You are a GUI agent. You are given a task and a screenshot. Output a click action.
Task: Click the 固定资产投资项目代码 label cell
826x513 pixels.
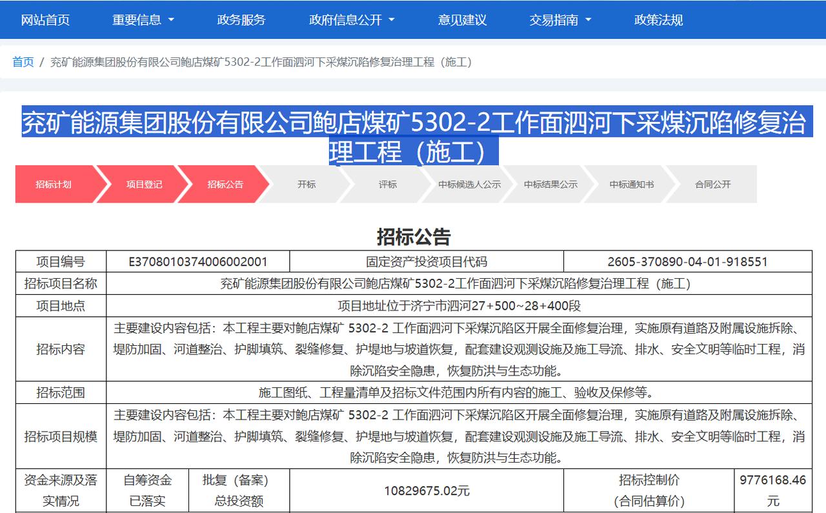(x=427, y=262)
